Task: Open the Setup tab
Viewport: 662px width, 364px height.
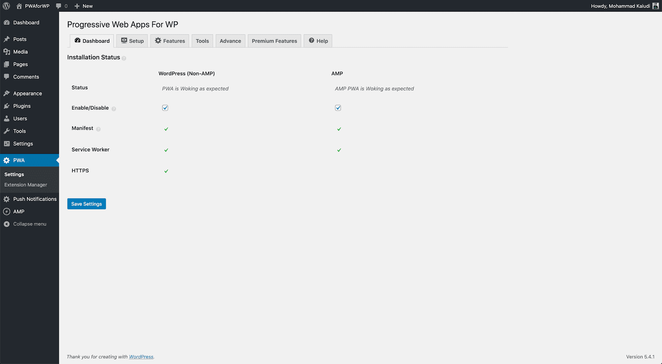Action: pos(132,41)
